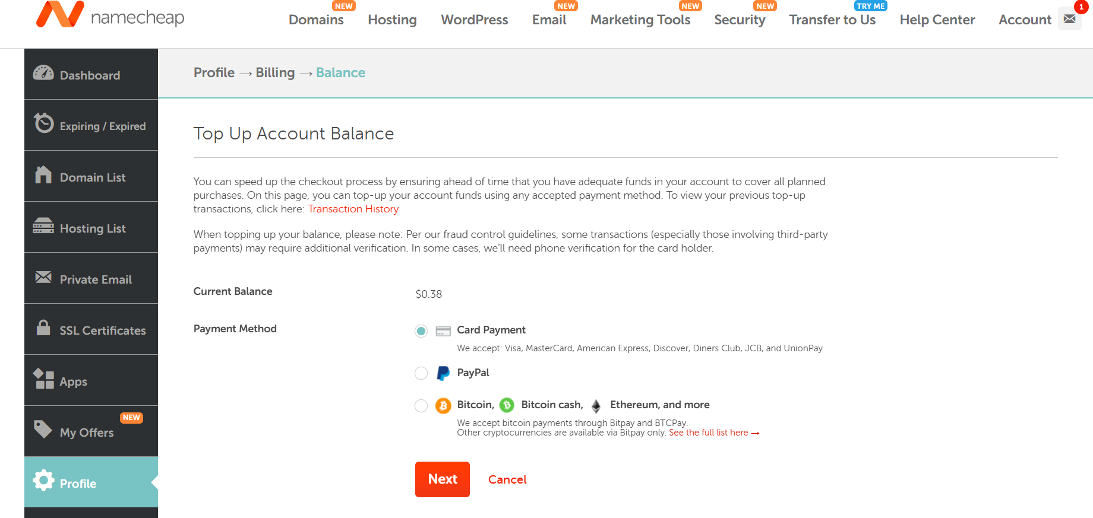Screen dimensions: 1093x518
Task: Click the green Bitcoin cash icon
Action: pos(507,405)
